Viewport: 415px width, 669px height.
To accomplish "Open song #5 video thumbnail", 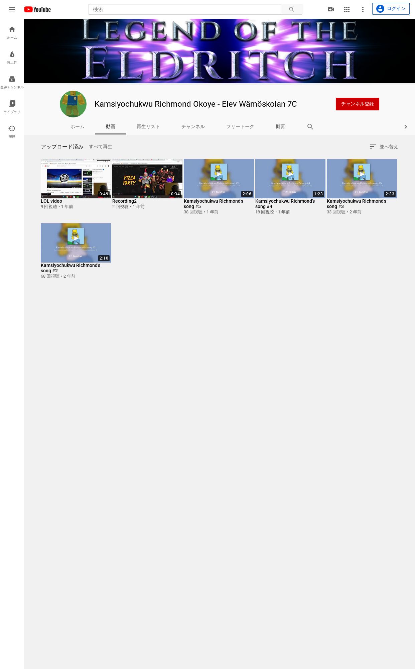I will click(x=219, y=179).
